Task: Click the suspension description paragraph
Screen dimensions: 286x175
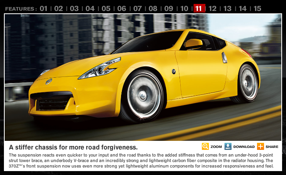Action: [x=141, y=160]
